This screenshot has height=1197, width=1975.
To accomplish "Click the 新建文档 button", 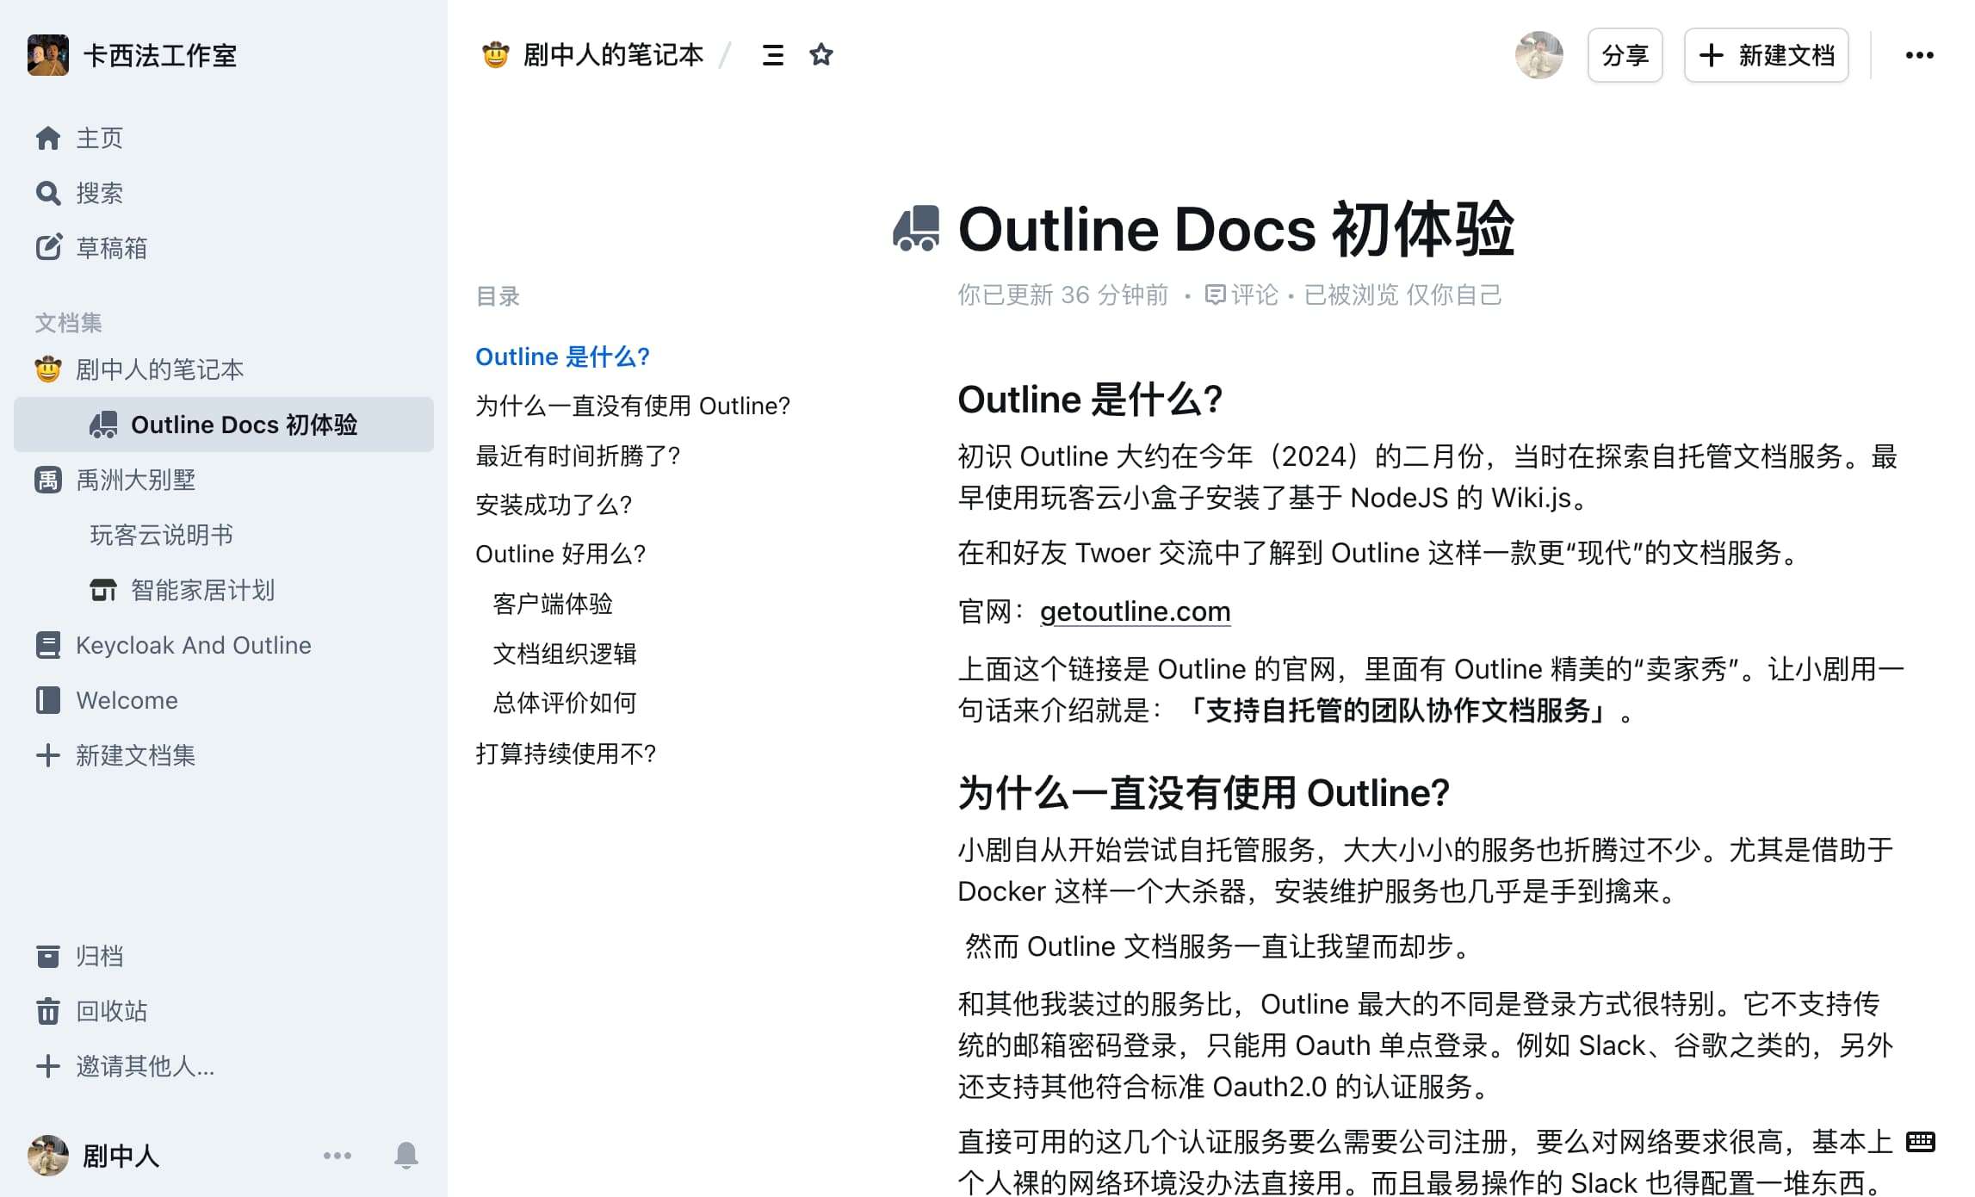I will [x=1767, y=55].
